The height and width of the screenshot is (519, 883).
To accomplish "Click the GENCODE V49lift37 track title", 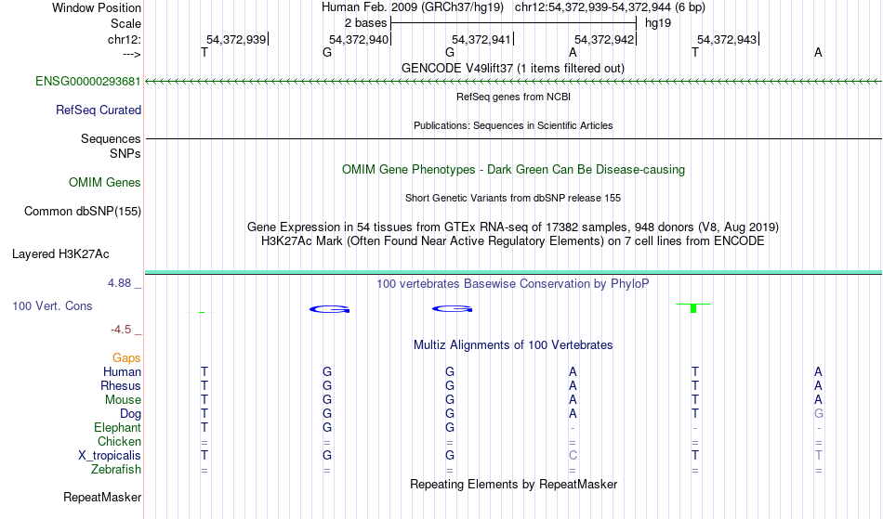I will (x=513, y=69).
